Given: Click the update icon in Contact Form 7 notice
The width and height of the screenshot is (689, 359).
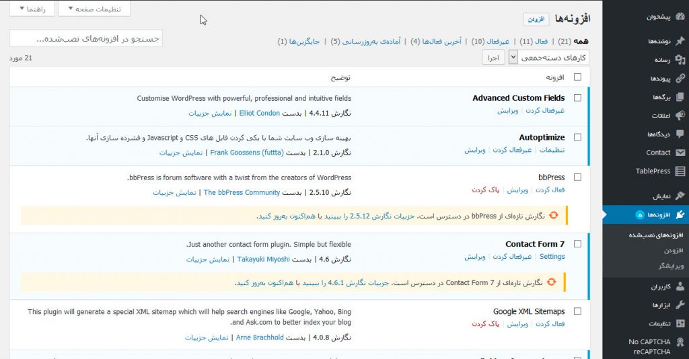Looking at the screenshot, I should point(552,282).
